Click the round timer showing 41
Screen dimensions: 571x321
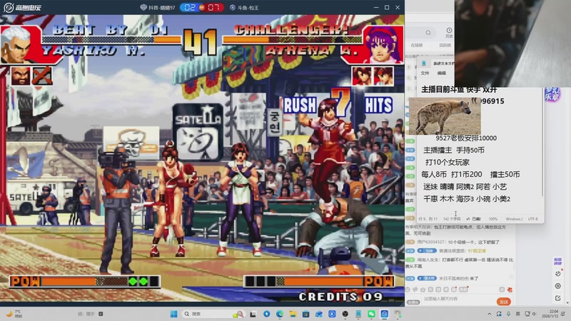[x=201, y=43]
